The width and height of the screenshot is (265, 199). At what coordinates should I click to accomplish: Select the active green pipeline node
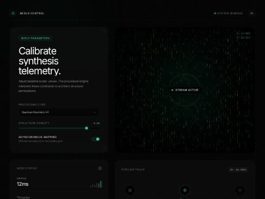185,191
